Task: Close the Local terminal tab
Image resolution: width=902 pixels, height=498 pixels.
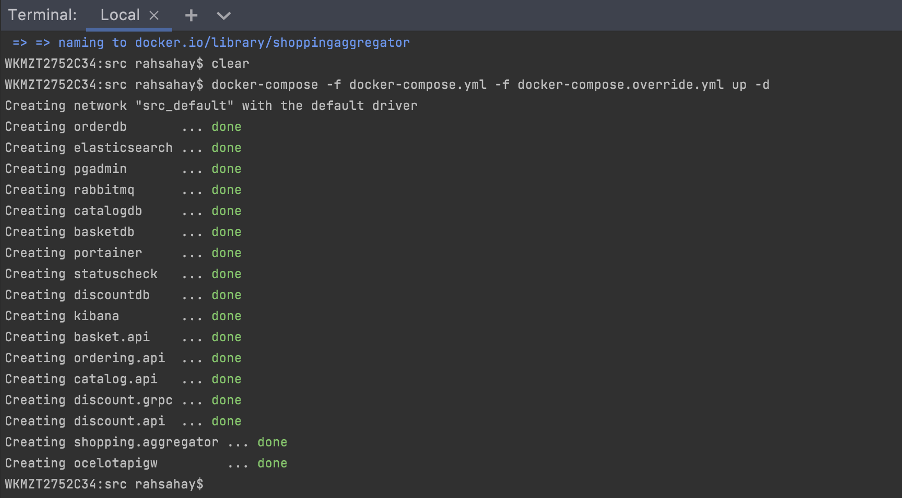Action: click(x=154, y=15)
